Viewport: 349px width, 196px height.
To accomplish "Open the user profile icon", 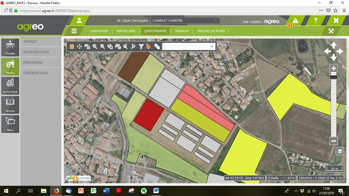I will [79, 21].
